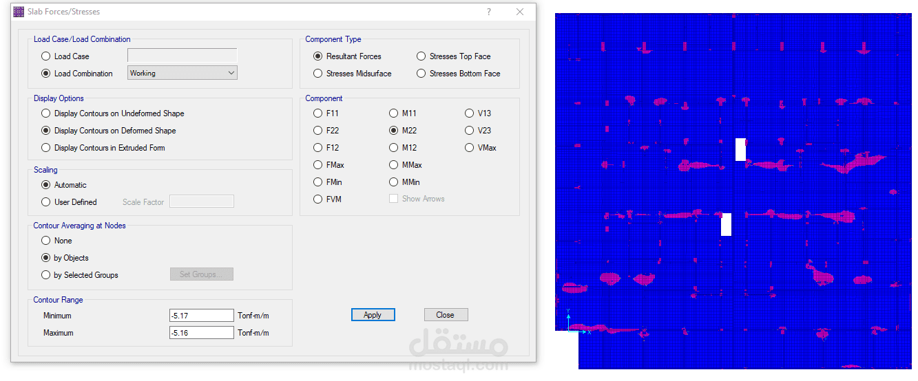Click the XY axis origin marker in plot
Viewport: 918px width, 381px height.
click(568, 331)
